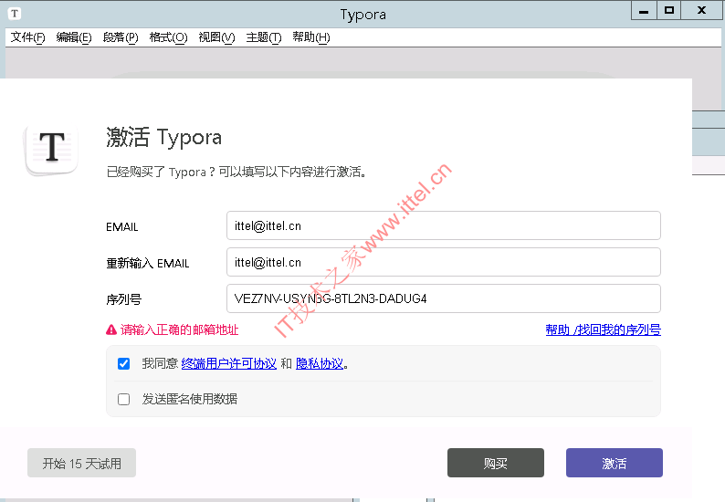Uncheck the 我同意 agreement checkbox

point(124,364)
